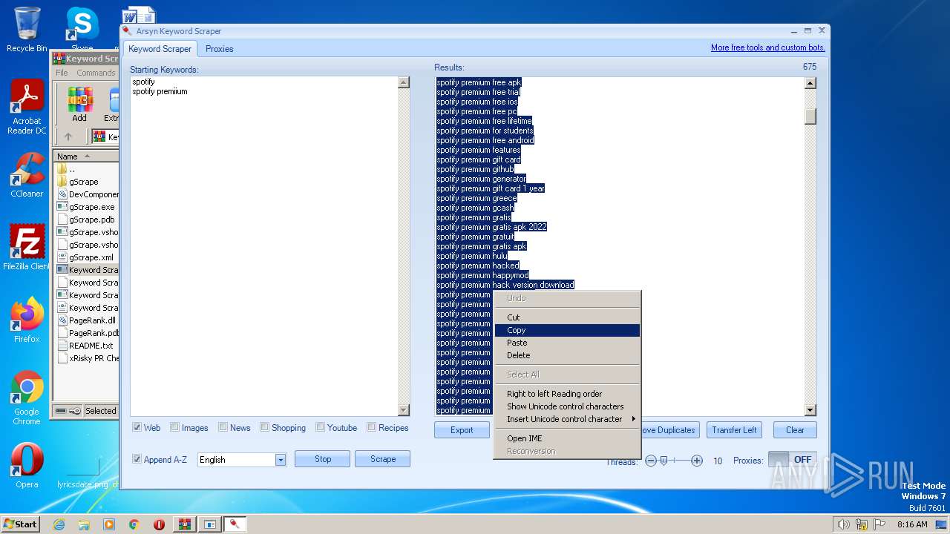Image resolution: width=950 pixels, height=534 pixels.
Task: Switch to WinRAR taskbar button
Action: (184, 524)
